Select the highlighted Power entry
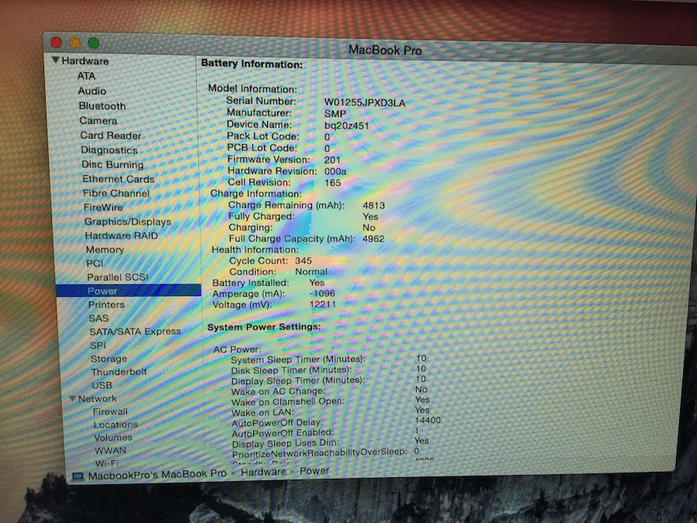The width and height of the screenshot is (697, 523). (x=129, y=291)
